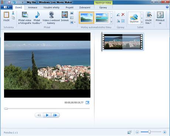Rotate right using the Úpravy icon
This screenshot has height=136, width=170.
pyautogui.click(x=118, y=21)
